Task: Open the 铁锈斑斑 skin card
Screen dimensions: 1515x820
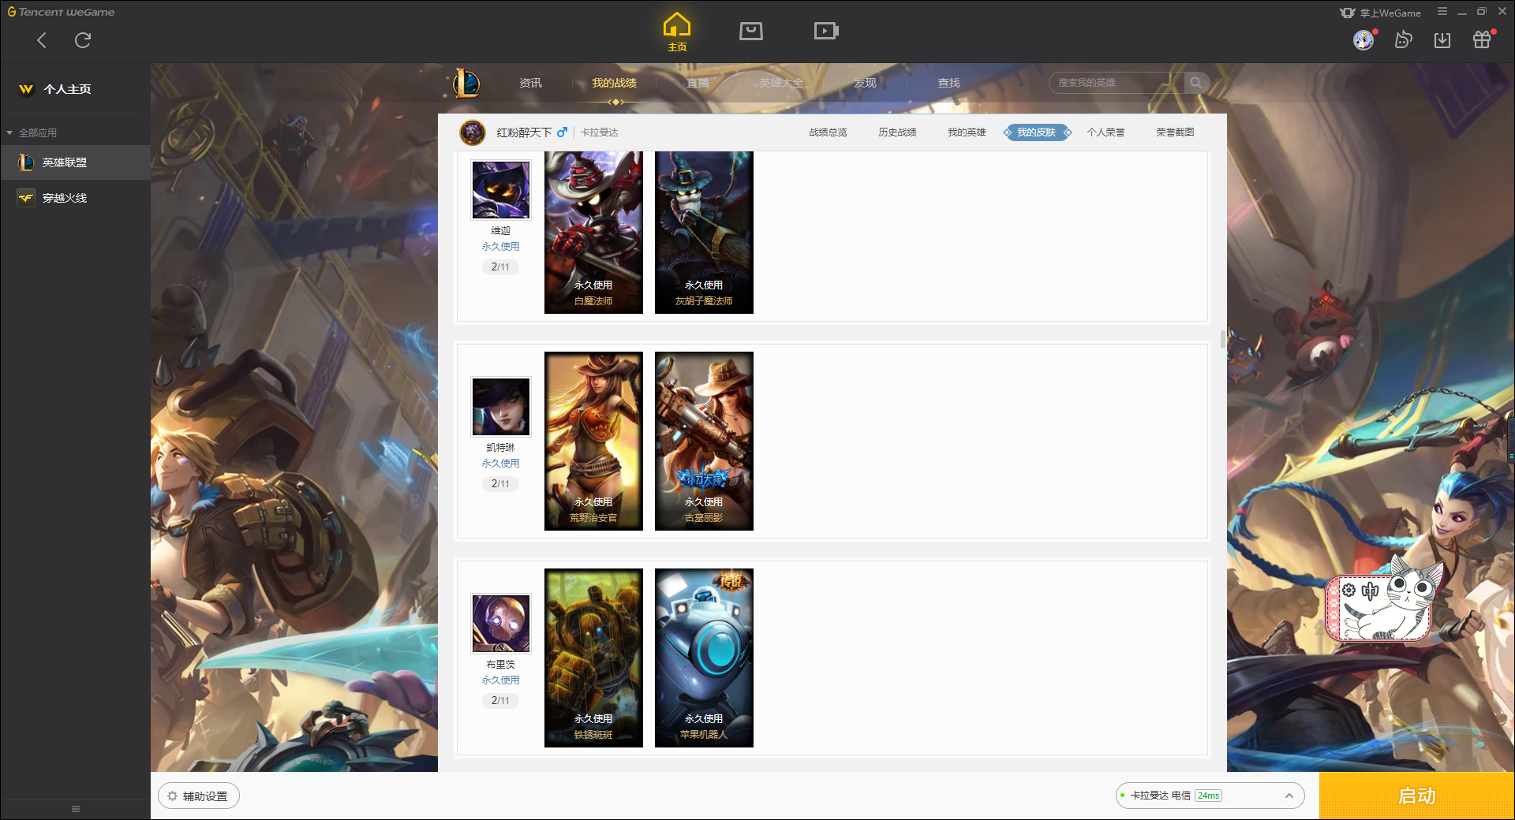Action: (x=593, y=658)
